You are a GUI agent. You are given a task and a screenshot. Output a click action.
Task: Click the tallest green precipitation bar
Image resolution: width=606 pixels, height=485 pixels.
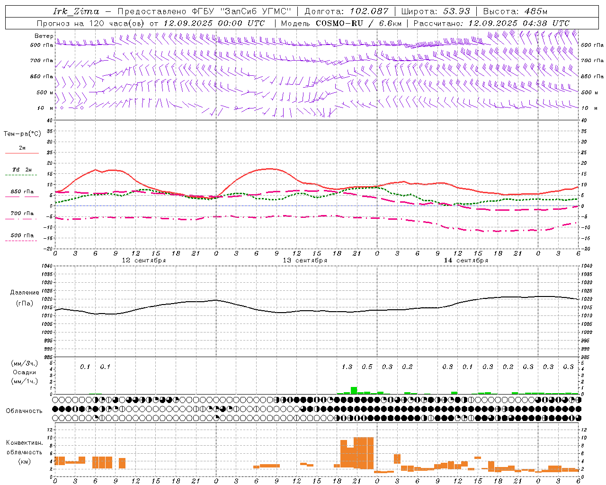coord(354,390)
